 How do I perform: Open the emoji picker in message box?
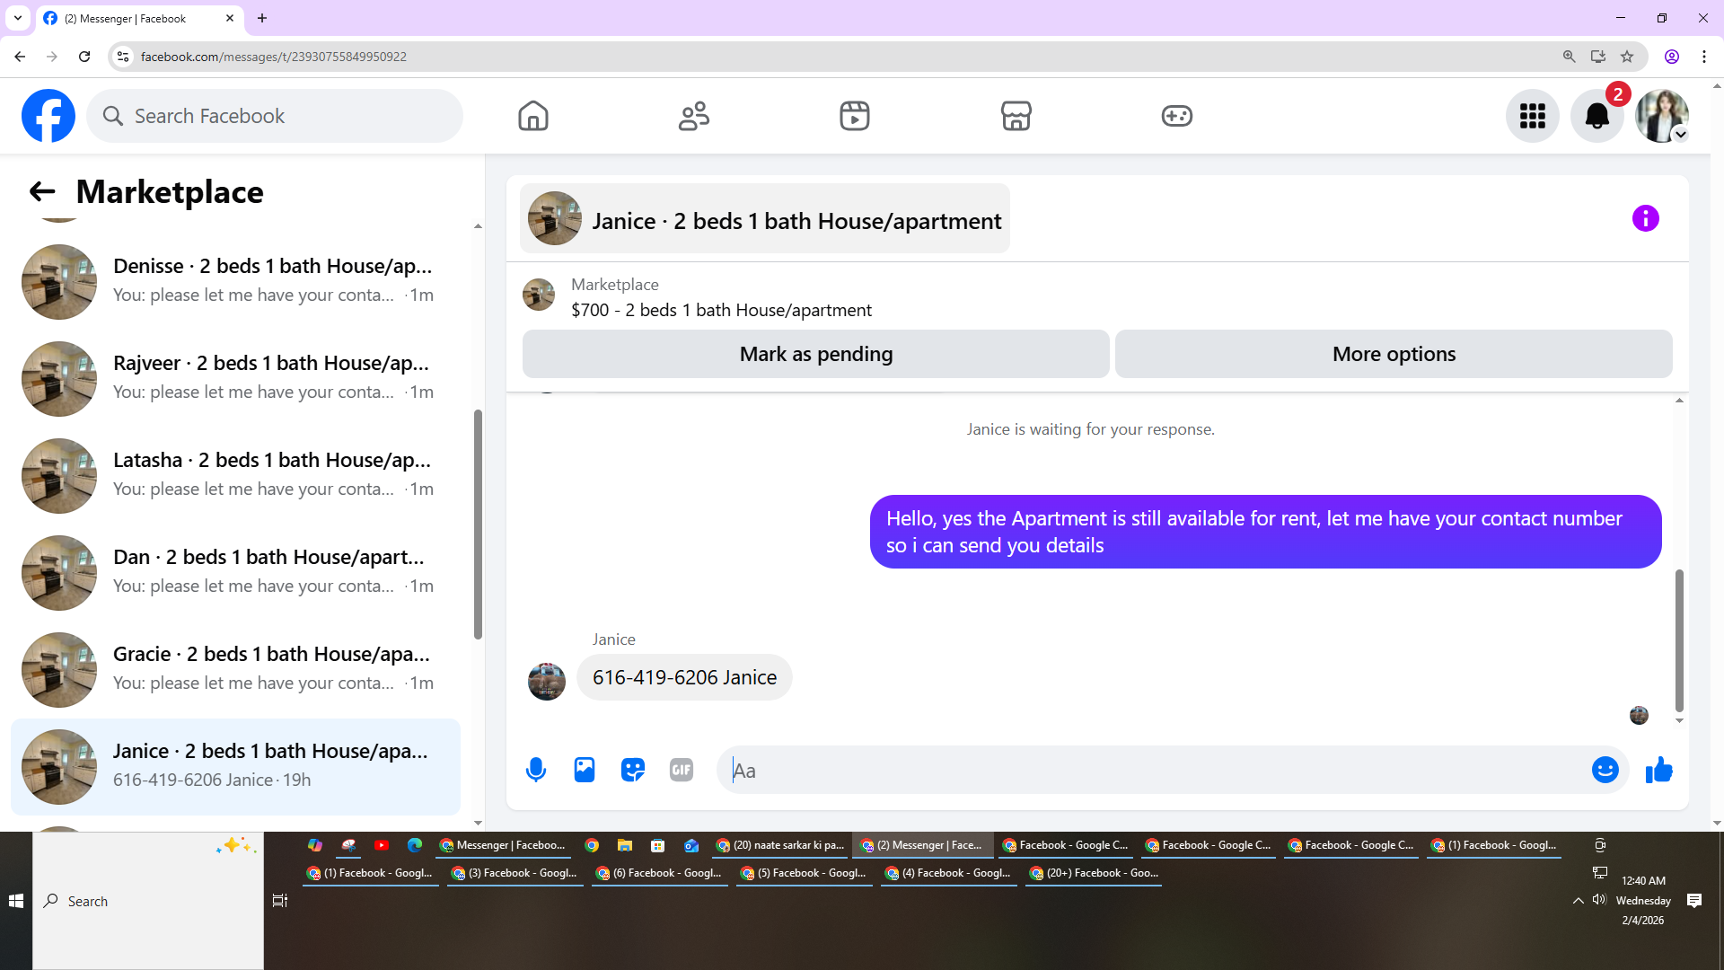[x=1605, y=770]
